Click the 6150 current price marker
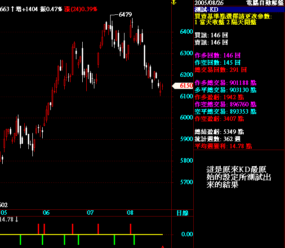Image resolution: width=285 pixels, height=248 pixels. point(183,85)
